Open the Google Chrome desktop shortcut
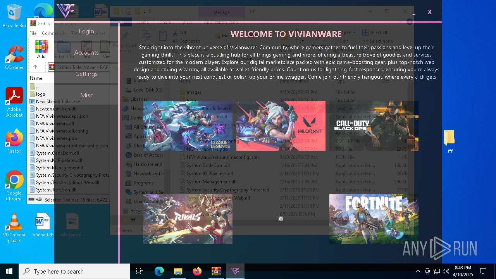 point(14,186)
